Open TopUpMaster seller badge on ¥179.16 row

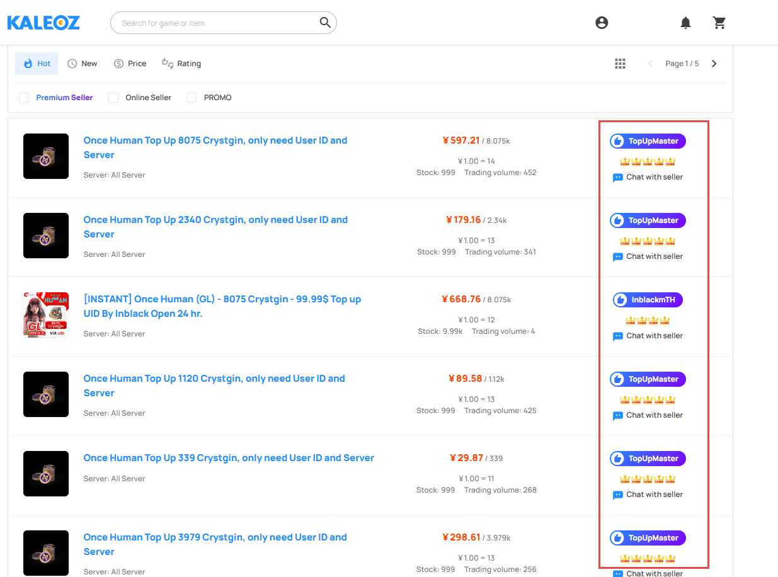pyautogui.click(x=648, y=220)
